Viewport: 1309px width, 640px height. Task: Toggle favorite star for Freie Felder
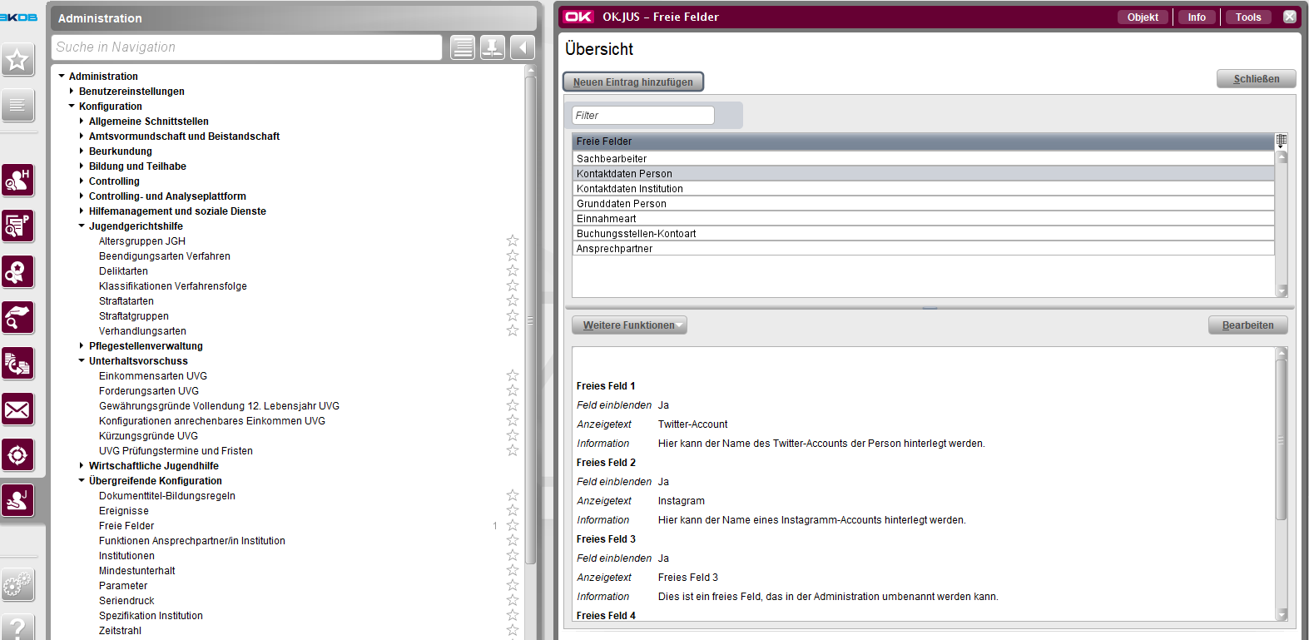point(513,526)
